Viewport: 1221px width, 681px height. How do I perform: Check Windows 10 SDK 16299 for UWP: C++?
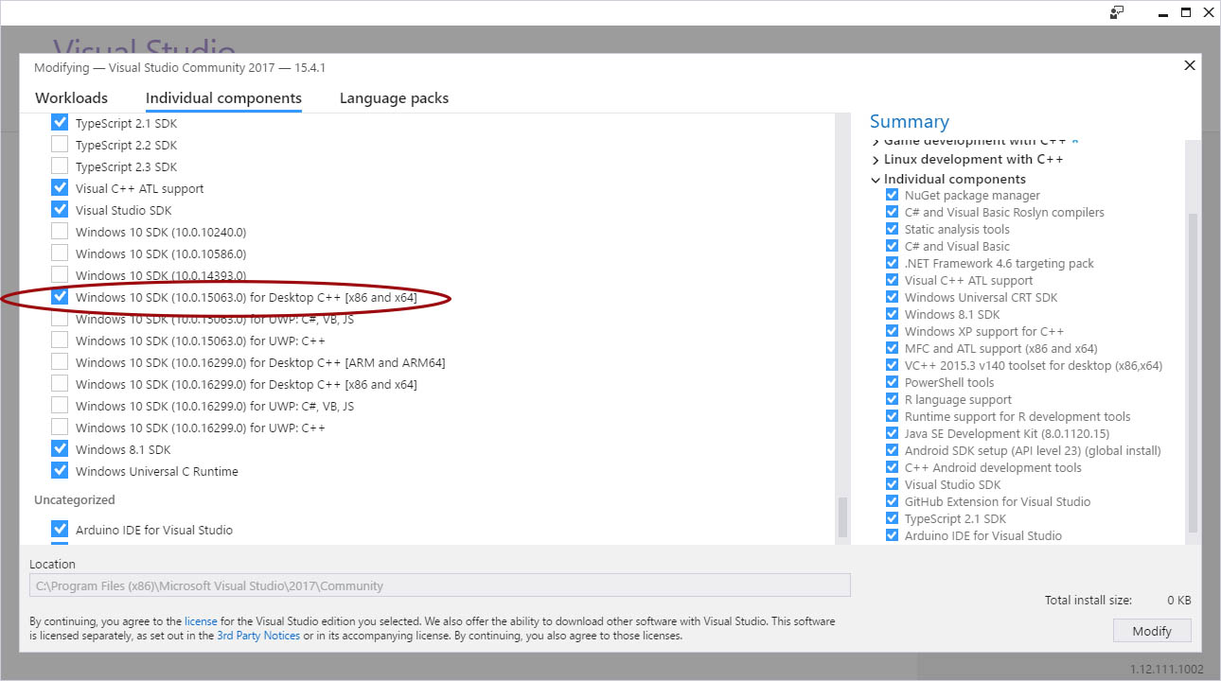[60, 428]
